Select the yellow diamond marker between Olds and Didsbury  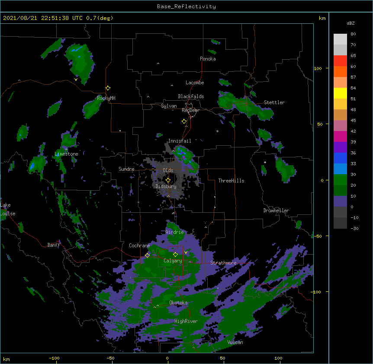168,180
